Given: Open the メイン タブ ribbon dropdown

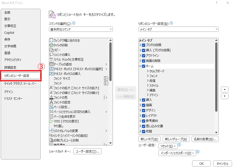Looking at the screenshot, I should (178, 29).
